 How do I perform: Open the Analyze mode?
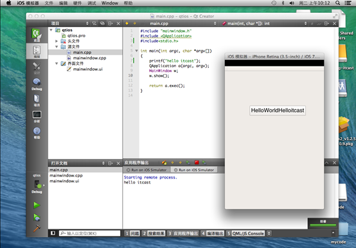[x=37, y=117]
